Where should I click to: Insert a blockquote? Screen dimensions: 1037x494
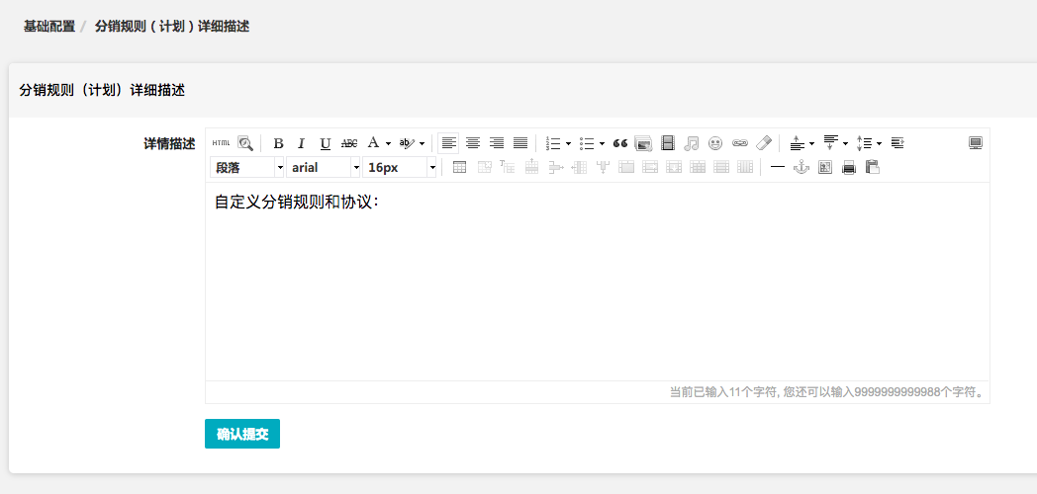click(619, 142)
